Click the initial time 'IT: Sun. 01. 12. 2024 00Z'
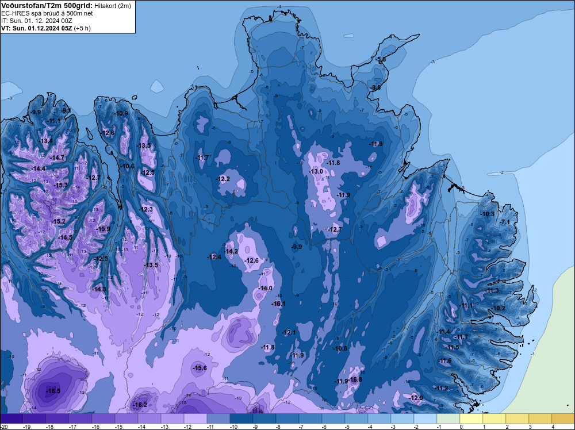The image size is (575, 430). pos(36,21)
